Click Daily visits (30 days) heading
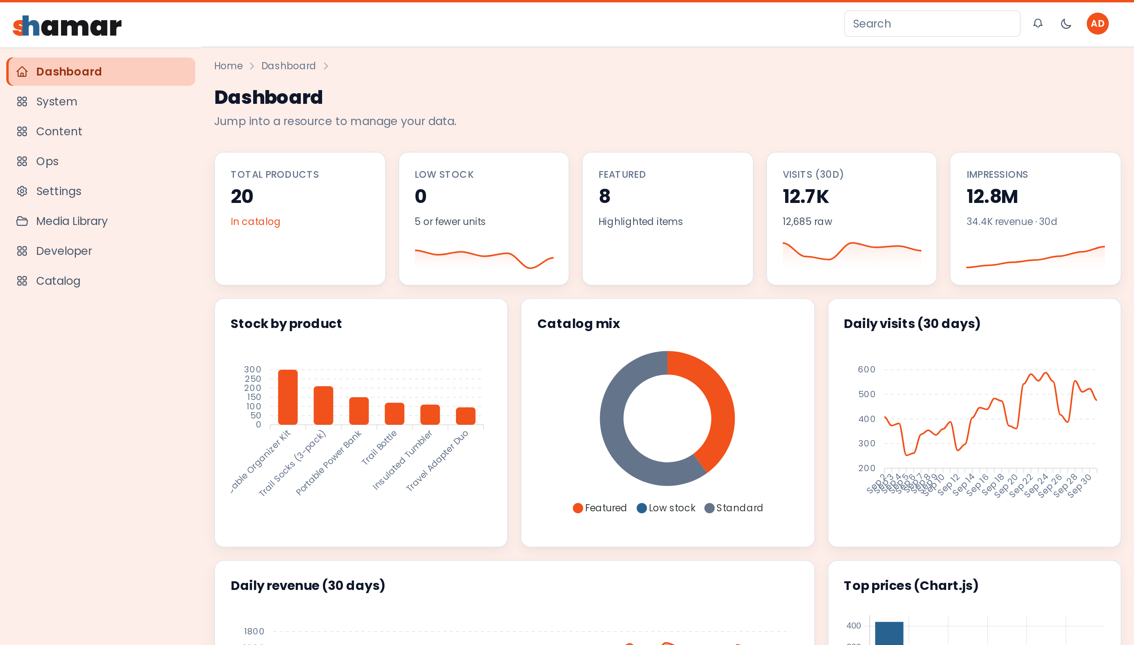The width and height of the screenshot is (1134, 645). click(912, 324)
